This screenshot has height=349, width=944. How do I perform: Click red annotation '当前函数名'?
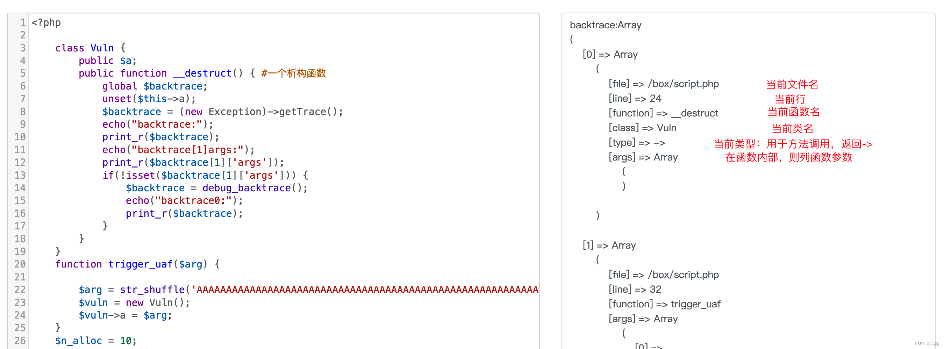coord(793,112)
